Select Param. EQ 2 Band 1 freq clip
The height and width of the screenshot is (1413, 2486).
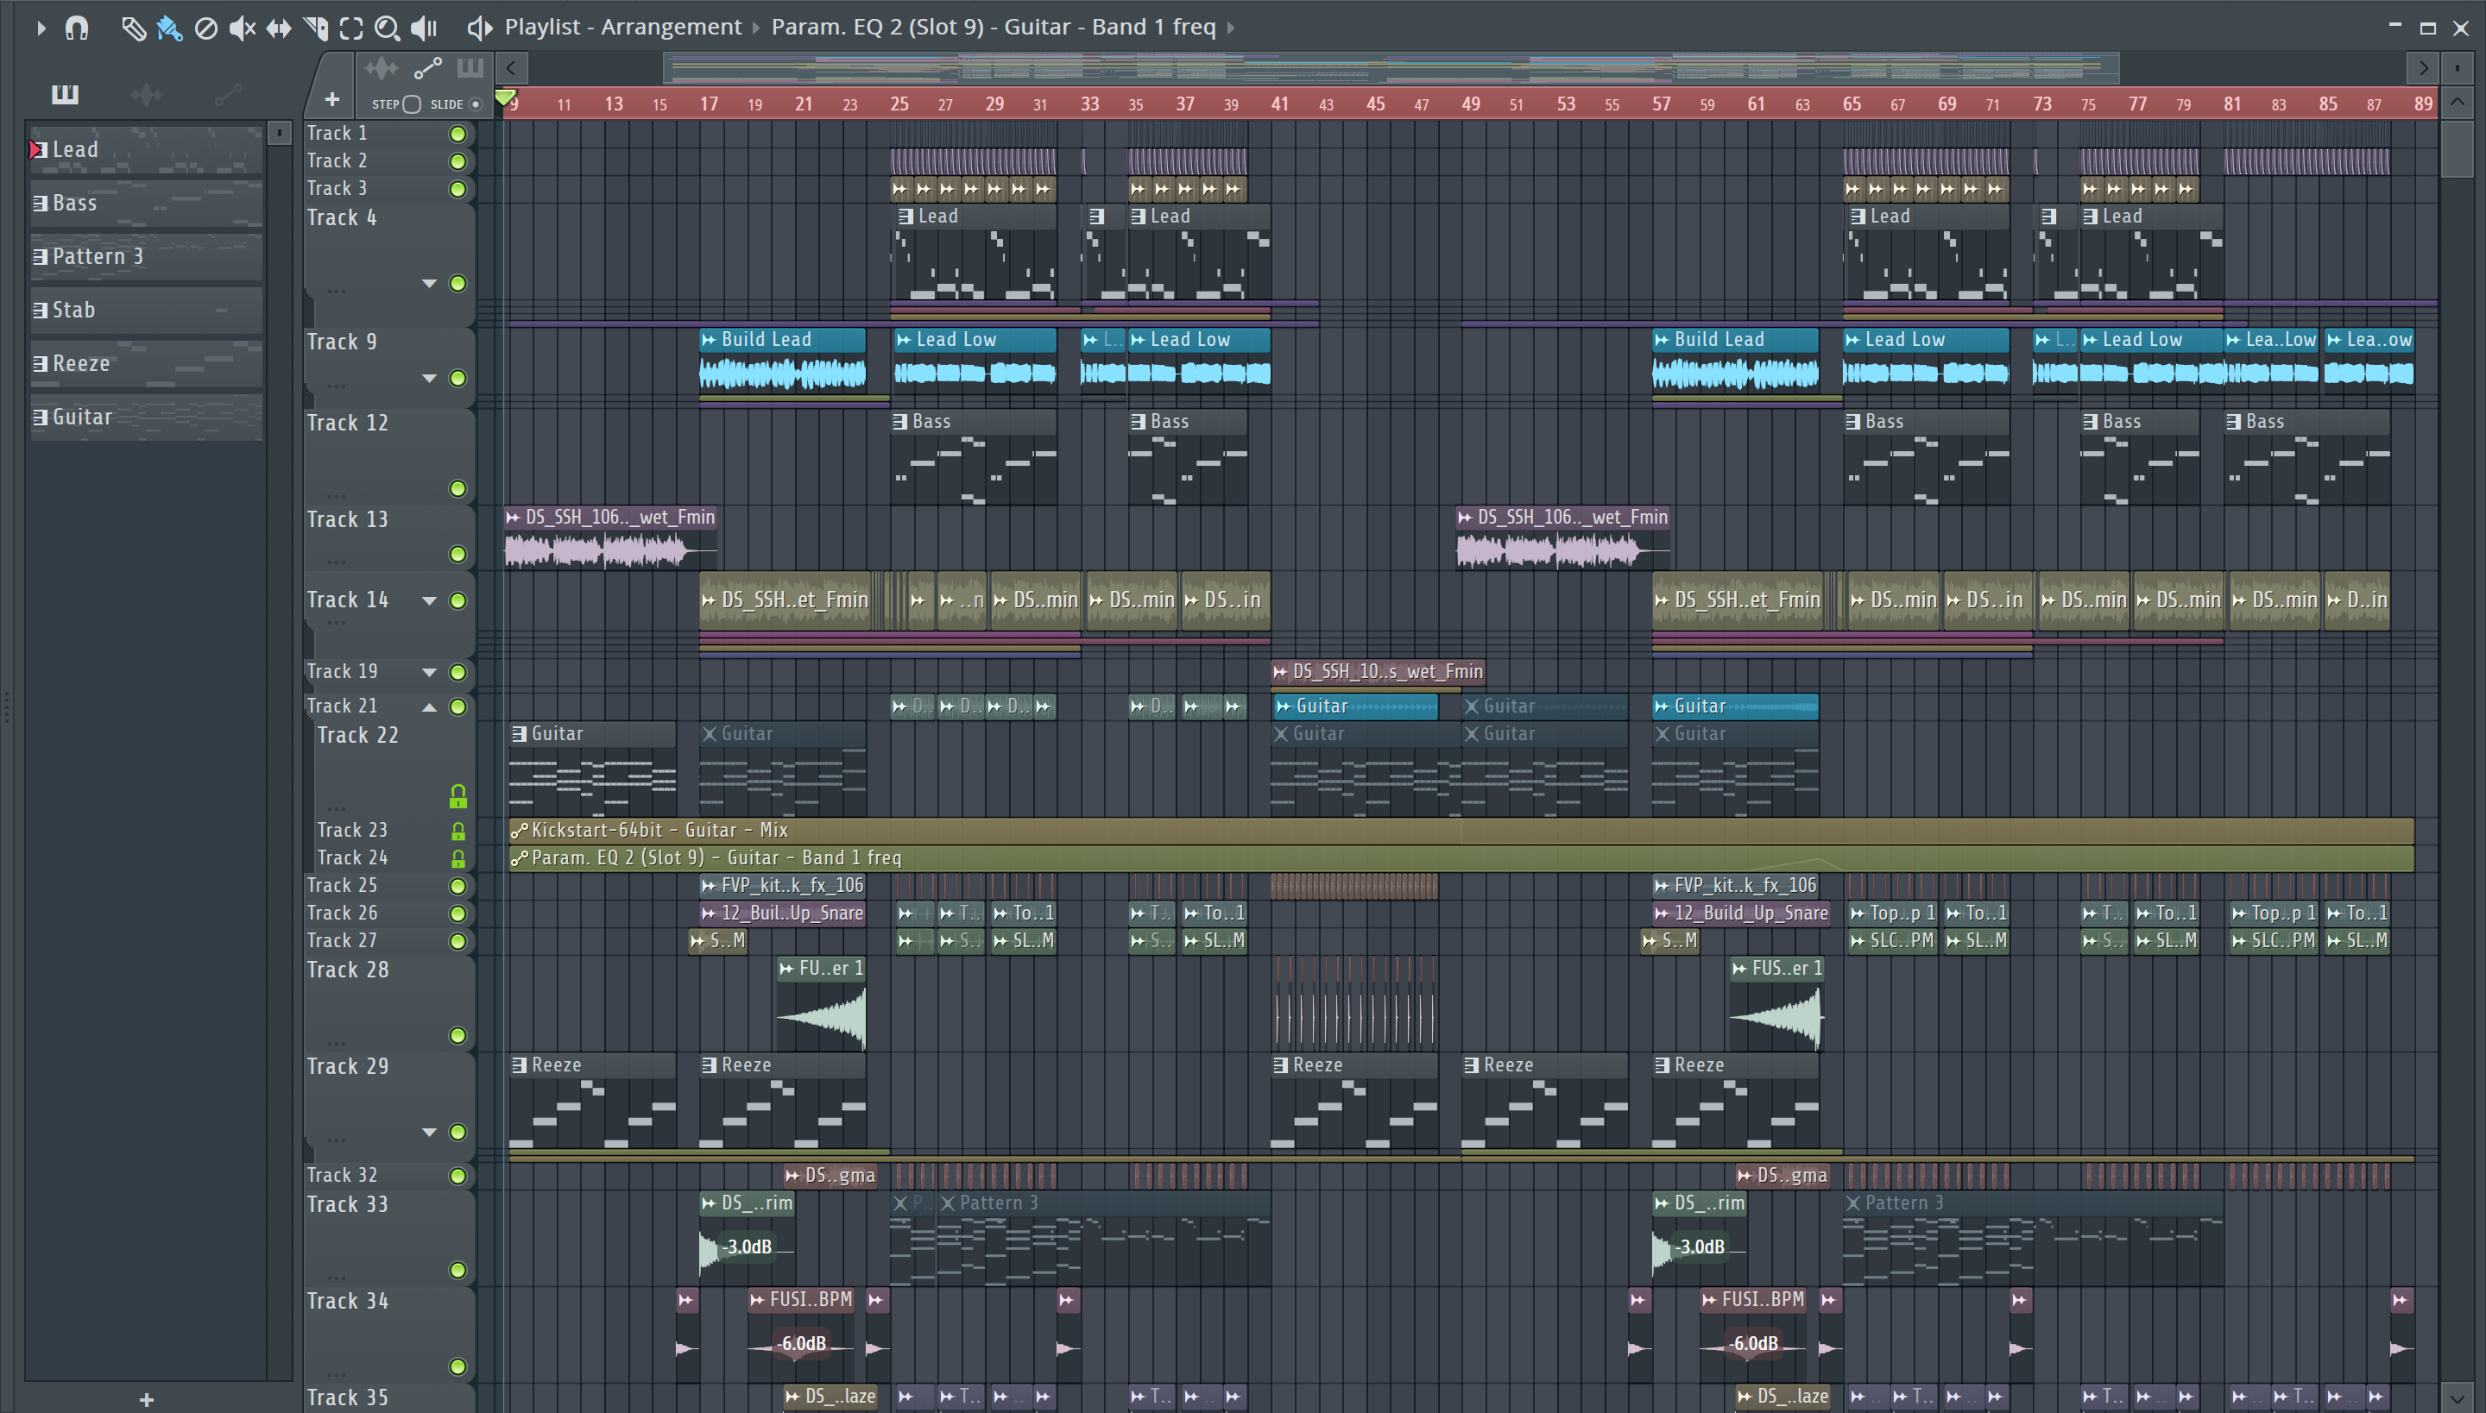[x=1461, y=859]
